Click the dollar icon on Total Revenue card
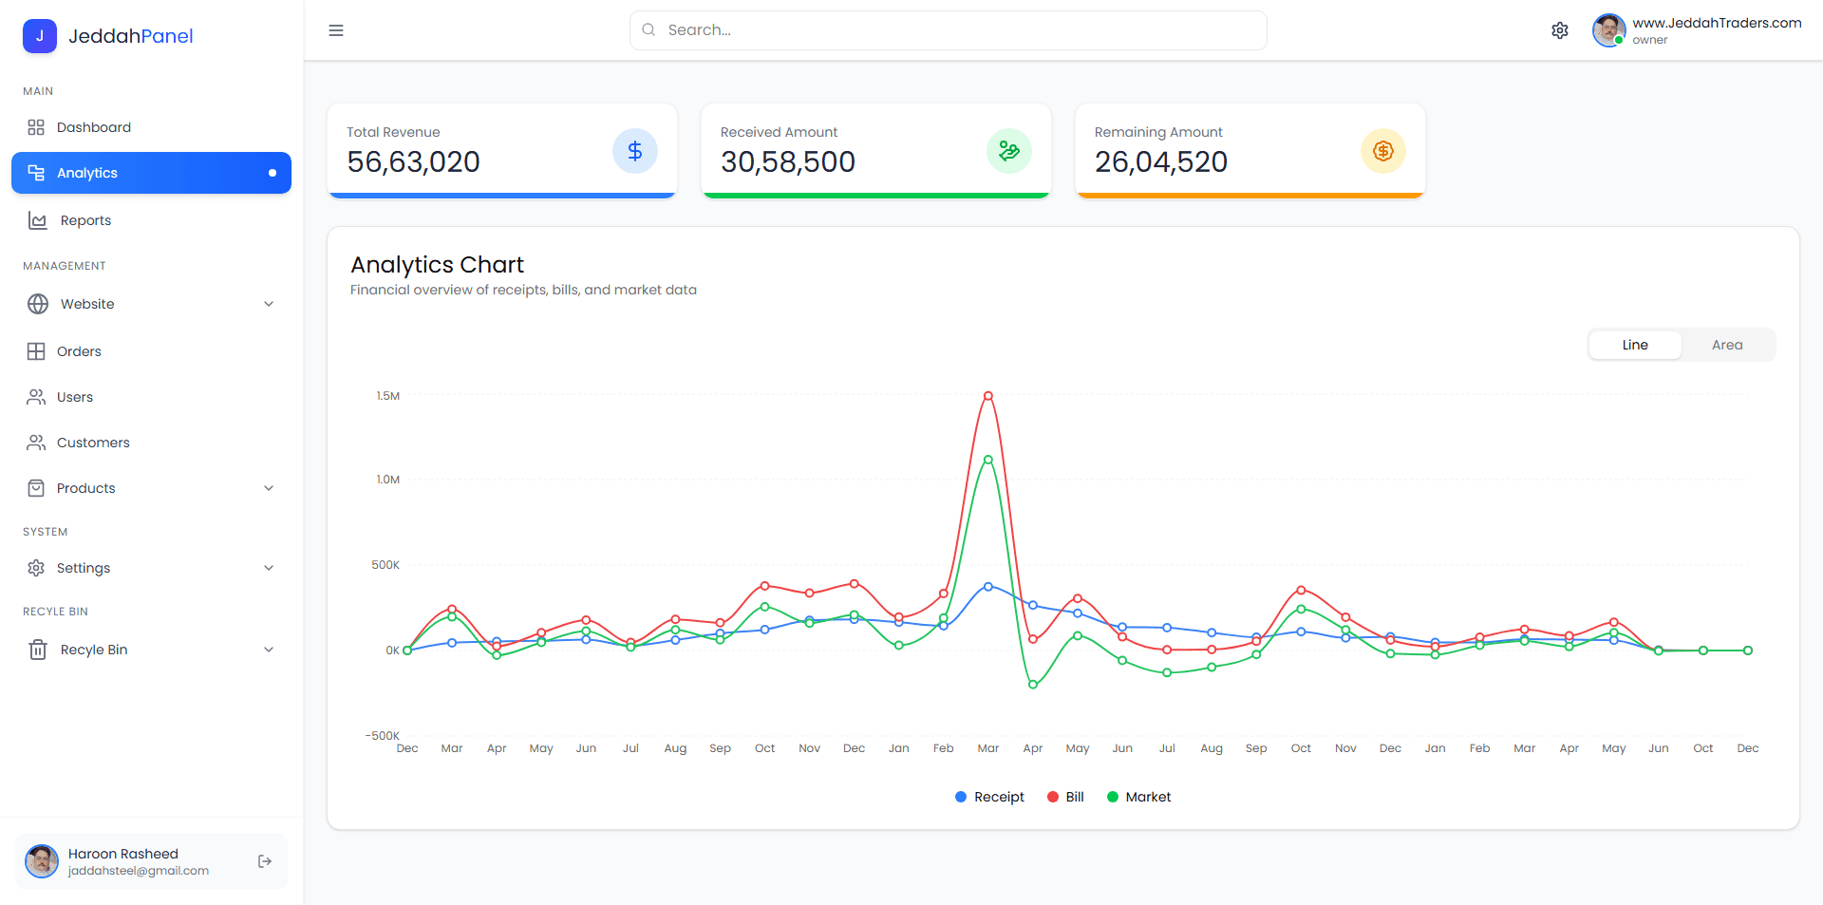 (635, 151)
